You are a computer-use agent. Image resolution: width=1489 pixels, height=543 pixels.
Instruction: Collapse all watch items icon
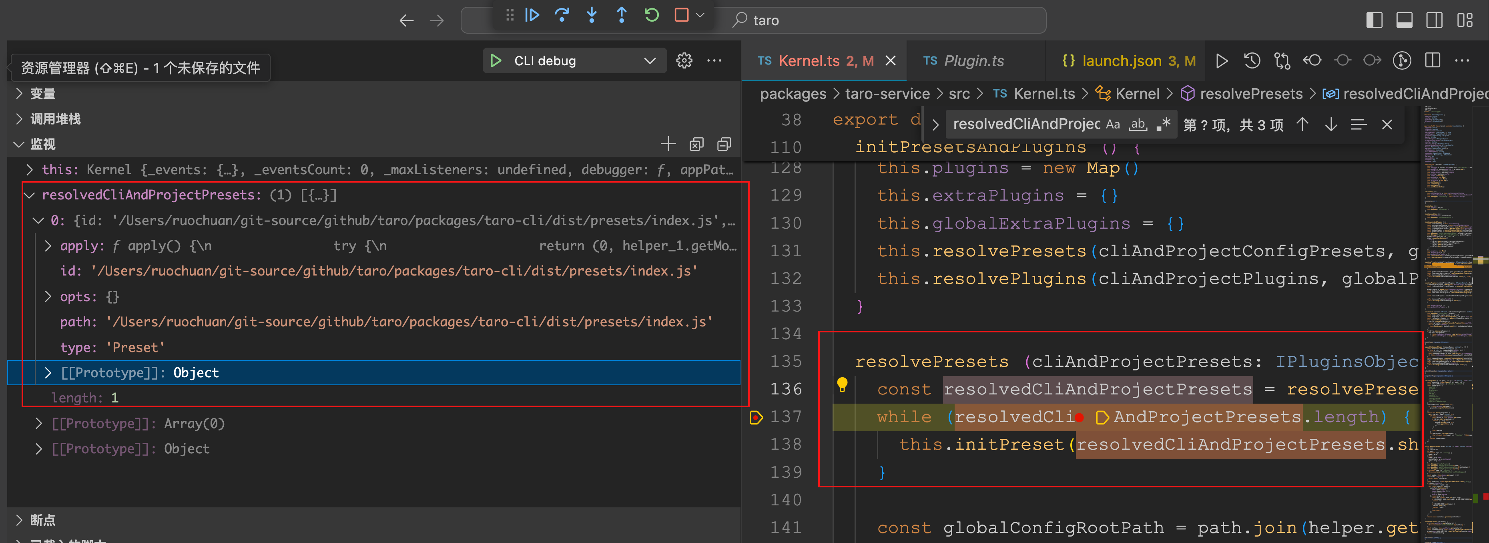pyautogui.click(x=724, y=144)
